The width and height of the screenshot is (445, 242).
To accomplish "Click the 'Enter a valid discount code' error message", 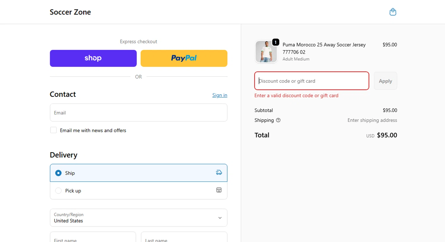I will point(296,95).
